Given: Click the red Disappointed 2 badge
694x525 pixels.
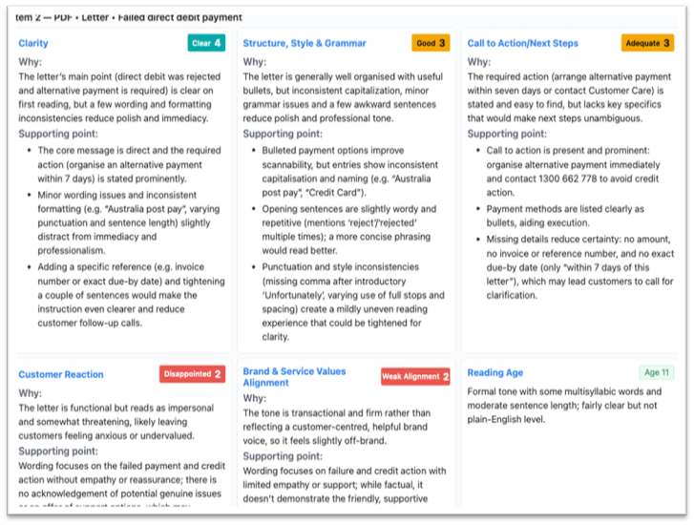Looking at the screenshot, I should point(193,374).
